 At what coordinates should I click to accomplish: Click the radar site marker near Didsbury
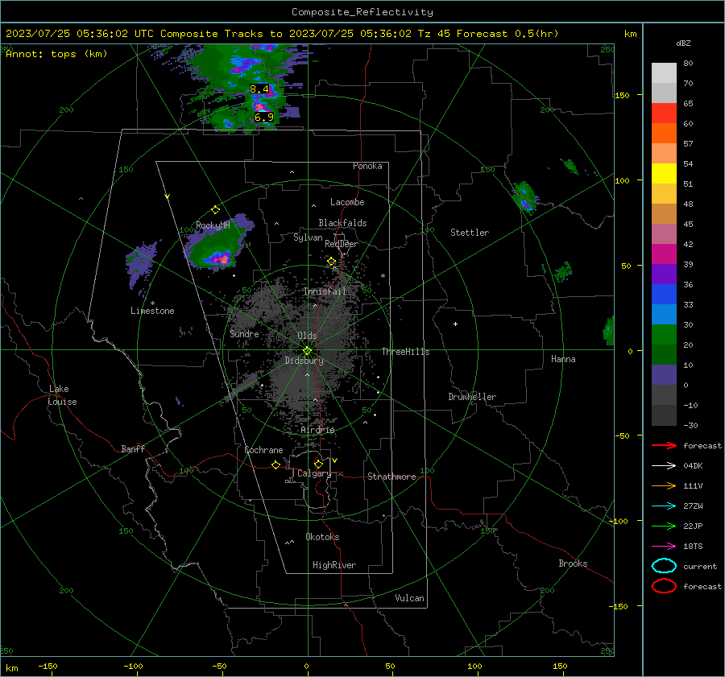[307, 351]
